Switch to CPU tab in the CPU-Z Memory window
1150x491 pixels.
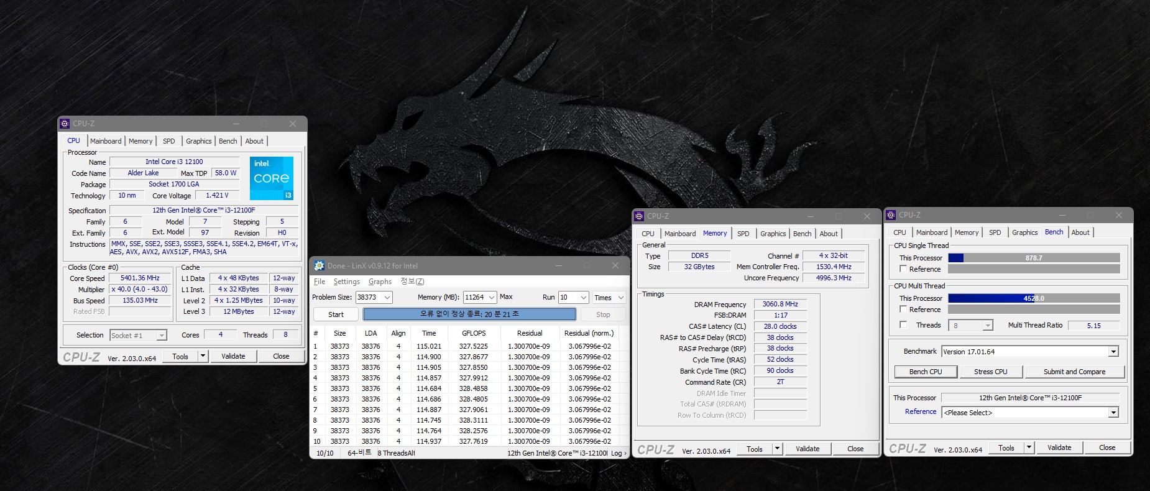(648, 234)
